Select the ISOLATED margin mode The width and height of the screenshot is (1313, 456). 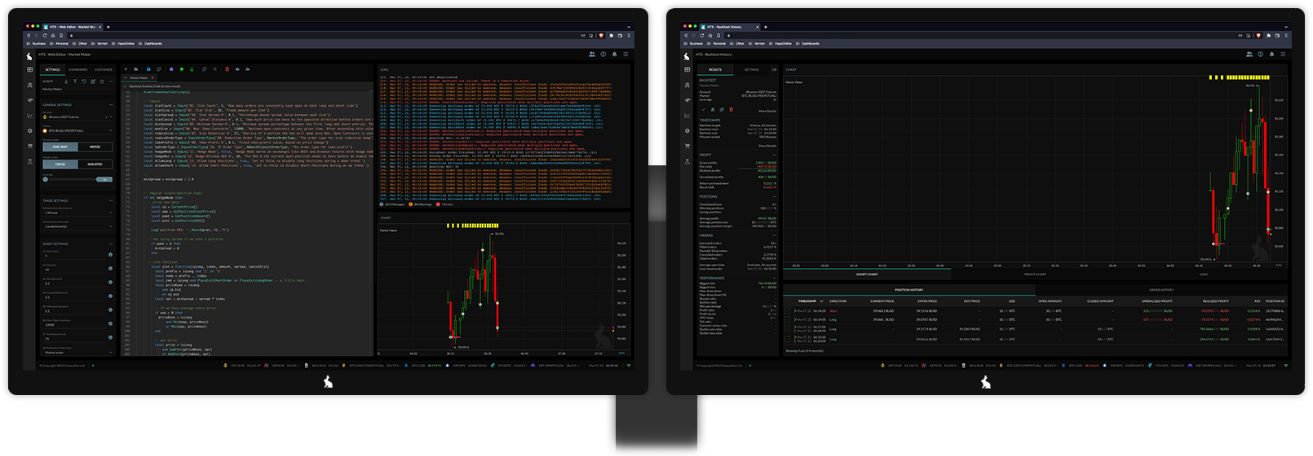click(x=95, y=164)
